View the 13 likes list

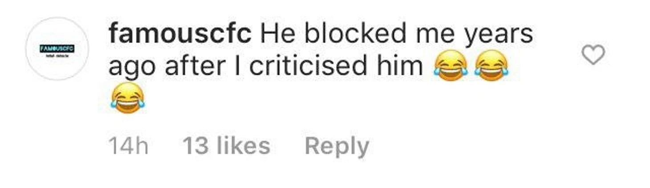(x=227, y=146)
